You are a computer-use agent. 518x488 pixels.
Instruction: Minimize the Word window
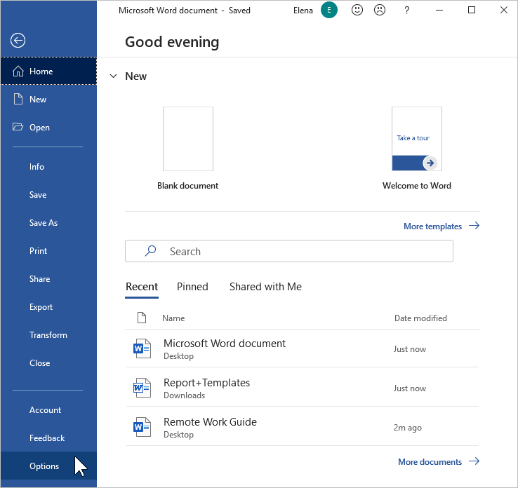tap(439, 11)
